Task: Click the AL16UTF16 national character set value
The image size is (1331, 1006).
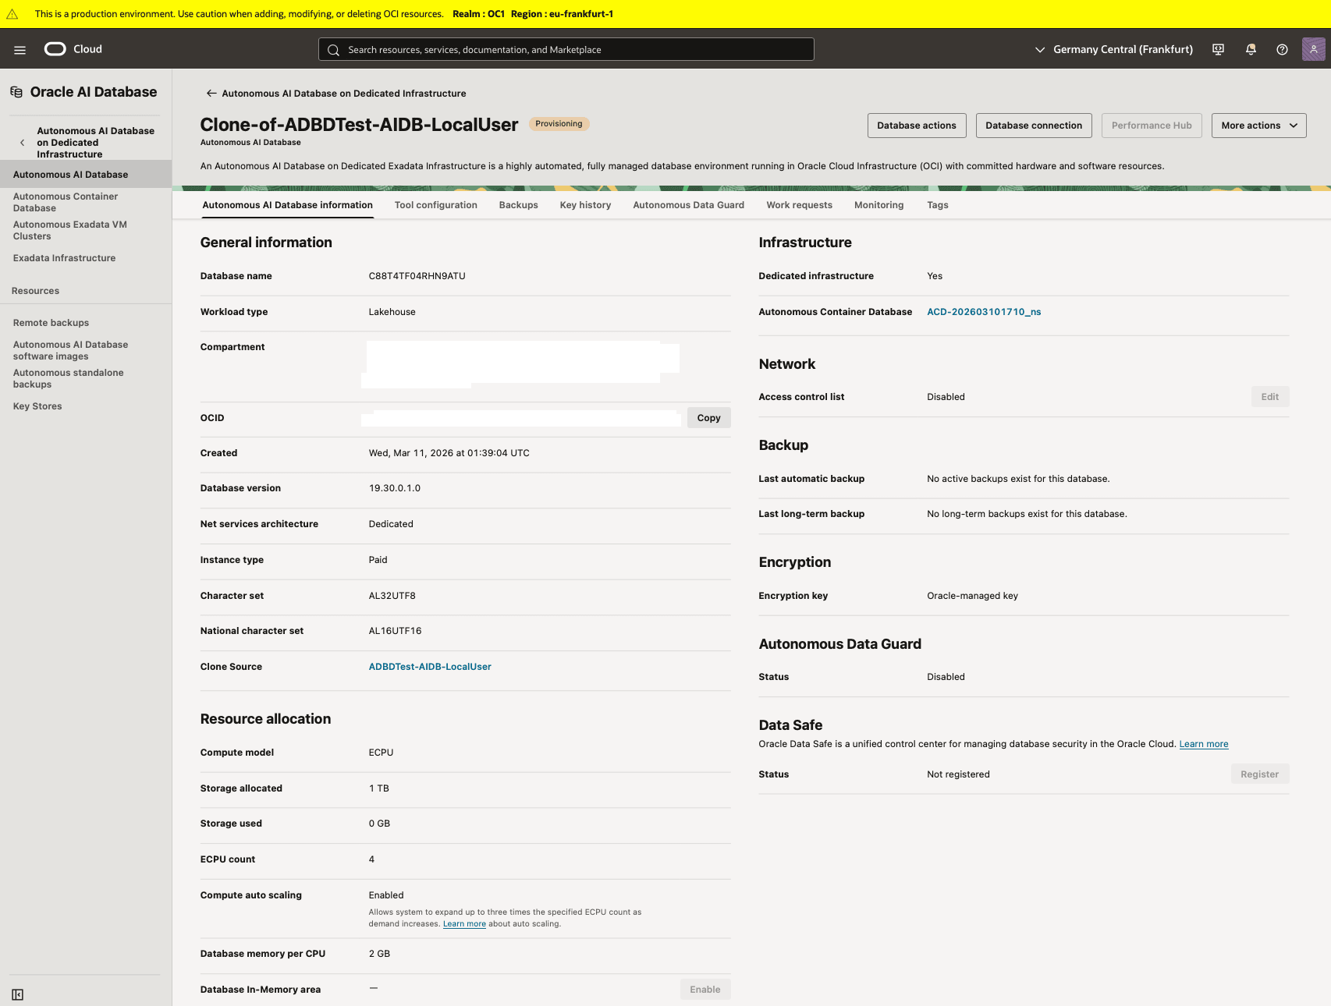Action: pos(395,631)
